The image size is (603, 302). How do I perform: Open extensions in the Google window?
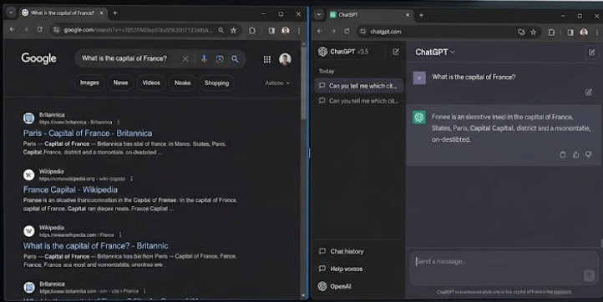[252, 30]
